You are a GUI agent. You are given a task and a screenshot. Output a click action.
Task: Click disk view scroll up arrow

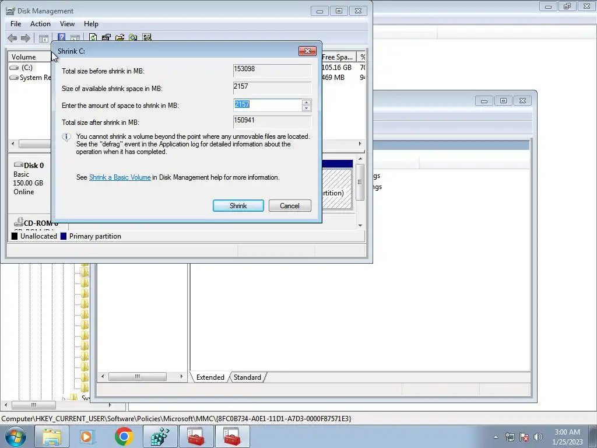point(360,159)
